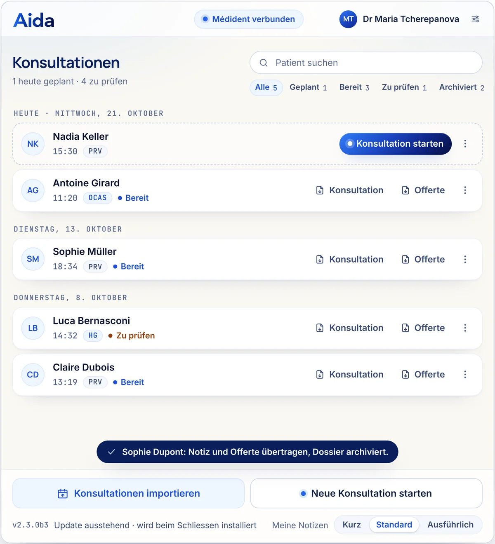This screenshot has height=544, width=495.
Task: Download Konsultation note for Sophie Müller
Action: [350, 259]
